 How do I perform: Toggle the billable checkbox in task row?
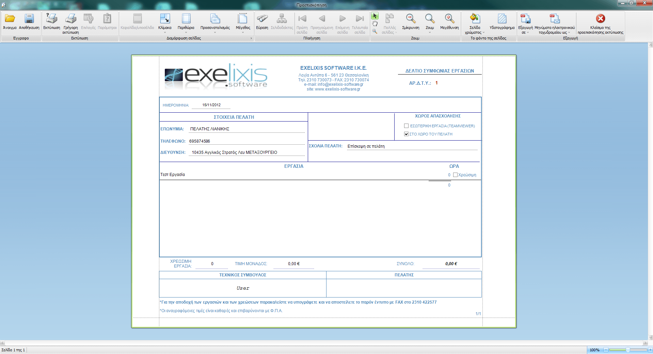[x=455, y=175]
